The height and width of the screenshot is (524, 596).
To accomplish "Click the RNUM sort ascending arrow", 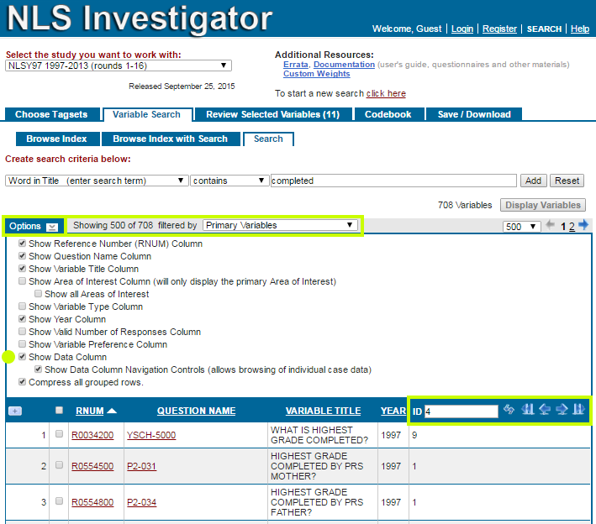I will click(x=112, y=411).
